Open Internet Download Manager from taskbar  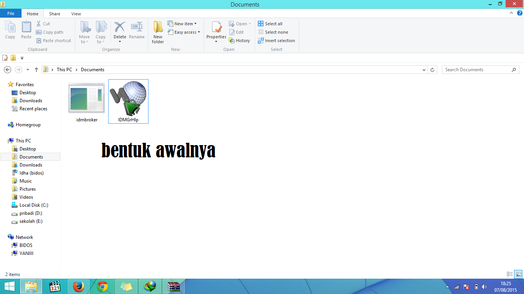150,286
